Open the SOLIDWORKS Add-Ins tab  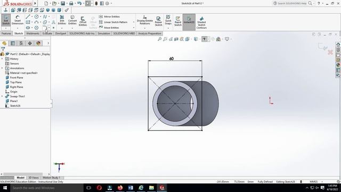82,33
